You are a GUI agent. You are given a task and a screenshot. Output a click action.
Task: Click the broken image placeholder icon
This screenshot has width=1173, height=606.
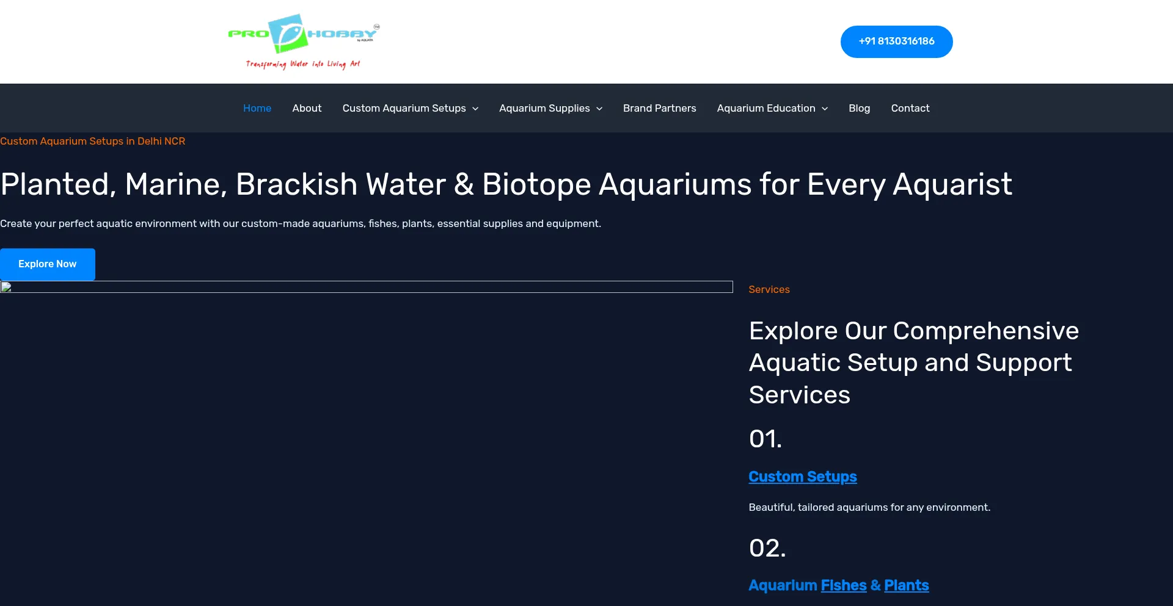(6, 287)
